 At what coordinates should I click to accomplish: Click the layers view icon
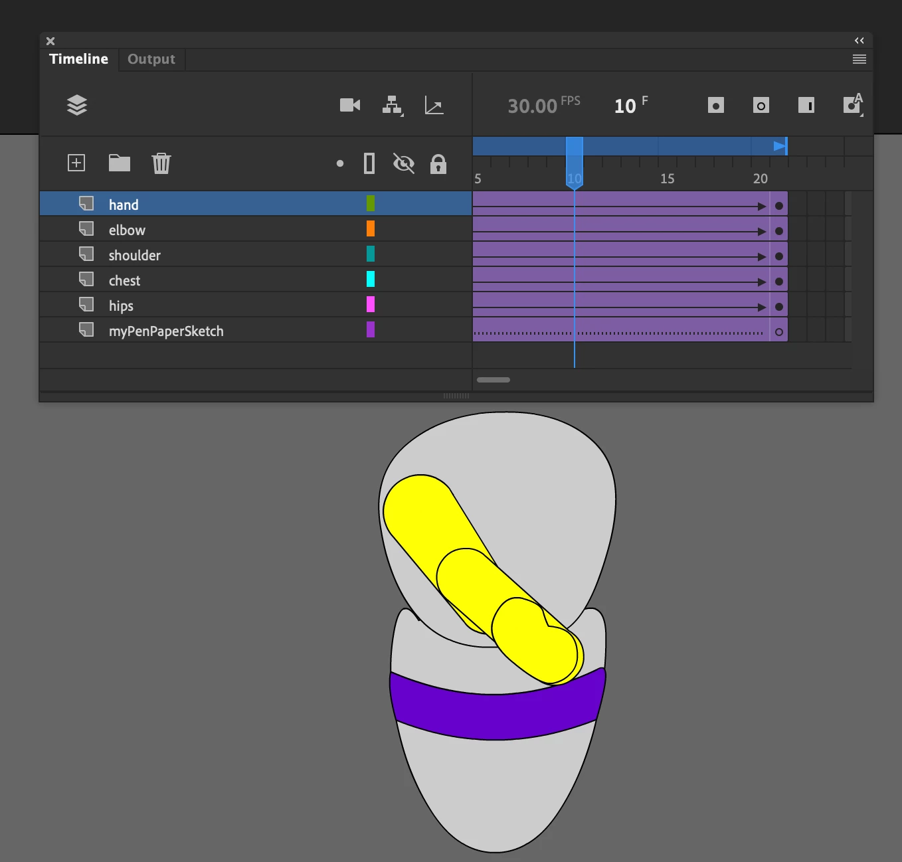click(x=77, y=105)
